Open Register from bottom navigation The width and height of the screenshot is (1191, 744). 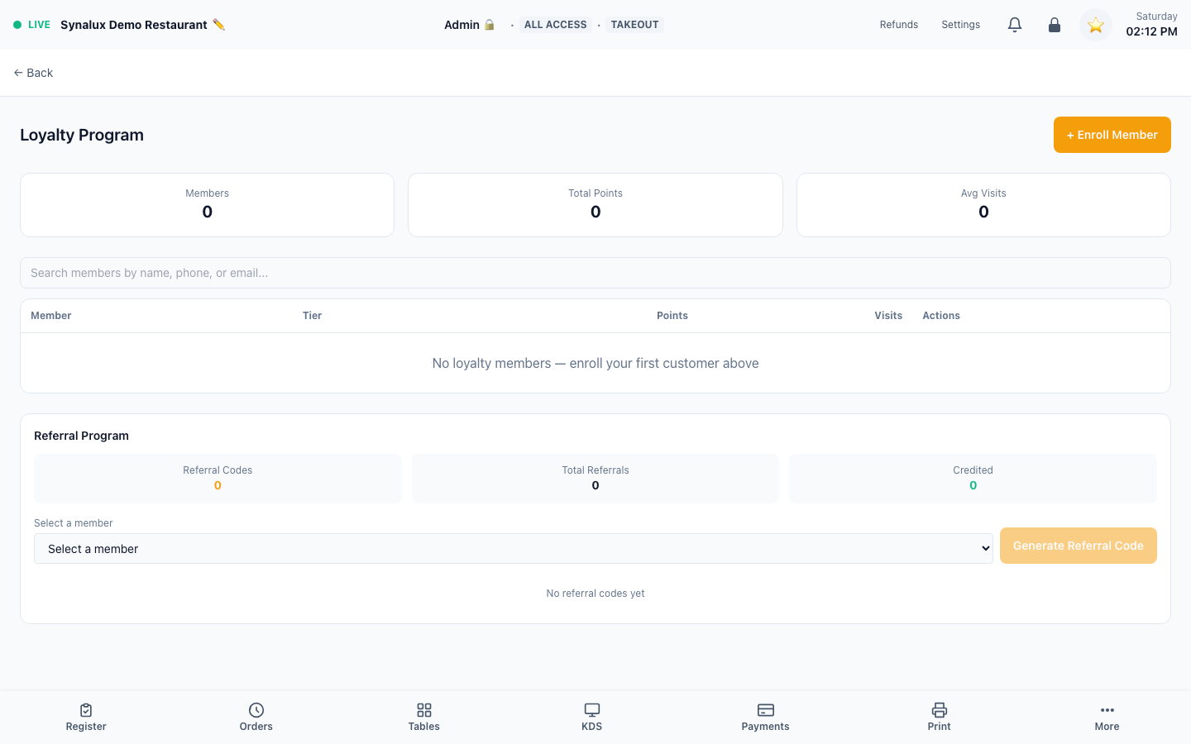pos(86,718)
